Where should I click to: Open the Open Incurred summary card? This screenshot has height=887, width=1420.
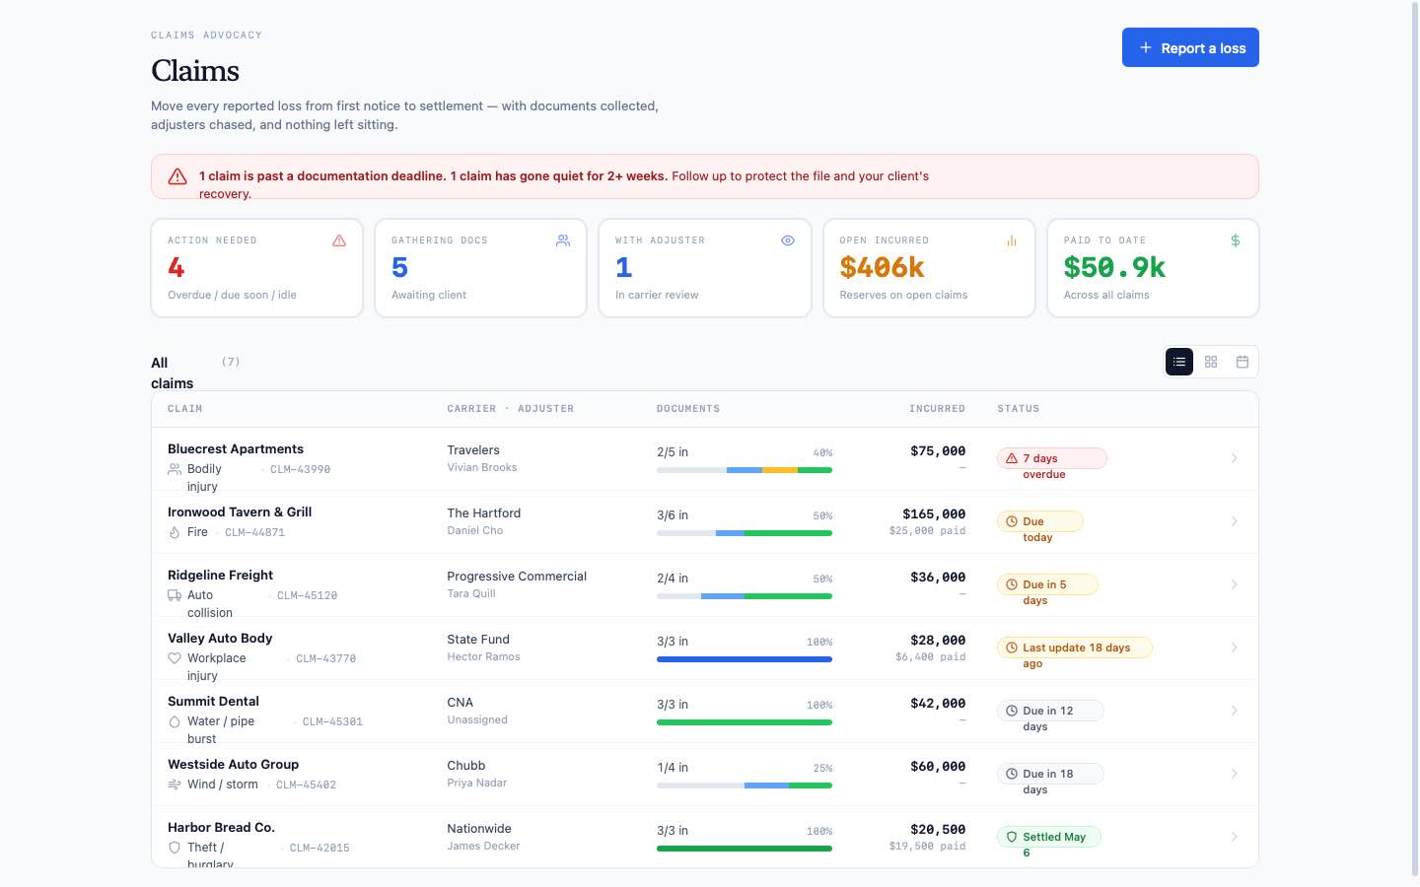[x=929, y=268]
